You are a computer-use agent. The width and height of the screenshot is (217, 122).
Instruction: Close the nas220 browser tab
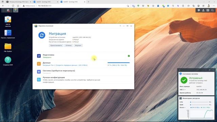[58, 2]
